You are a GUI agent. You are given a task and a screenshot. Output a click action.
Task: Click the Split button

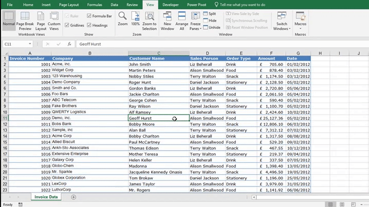tap(209, 14)
